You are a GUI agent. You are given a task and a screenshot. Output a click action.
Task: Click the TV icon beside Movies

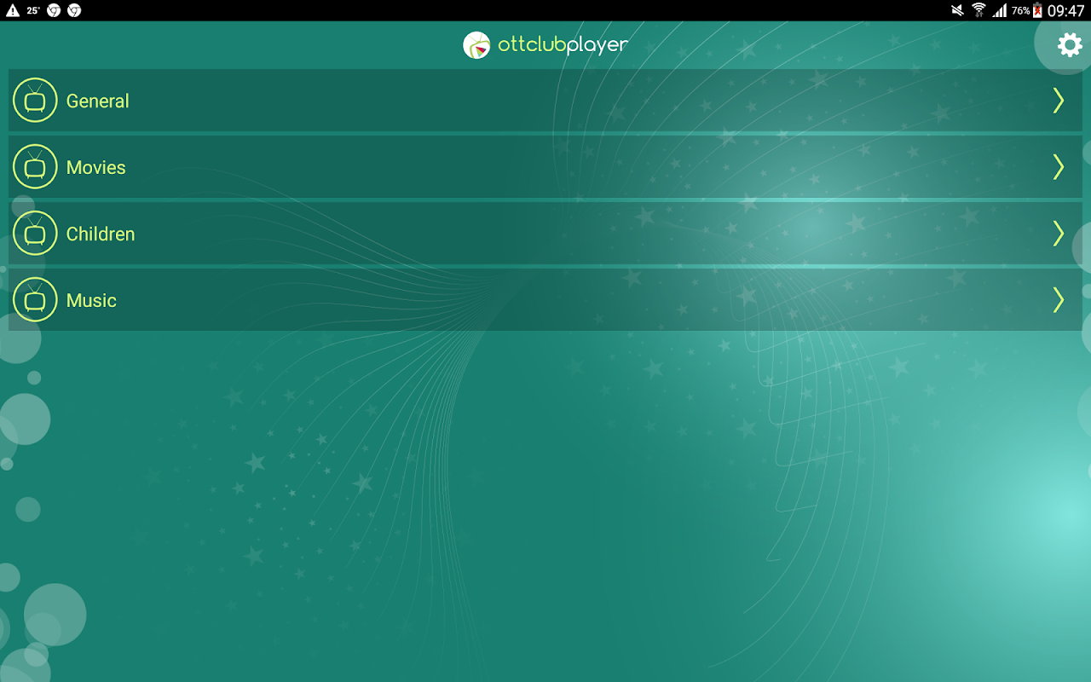coord(35,167)
